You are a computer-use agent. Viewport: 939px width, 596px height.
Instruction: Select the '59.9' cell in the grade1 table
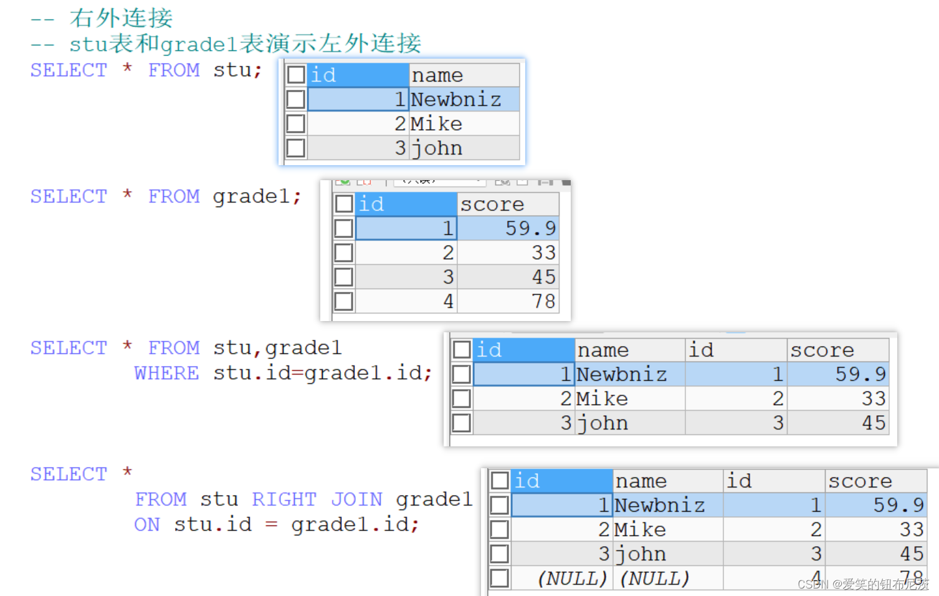508,228
